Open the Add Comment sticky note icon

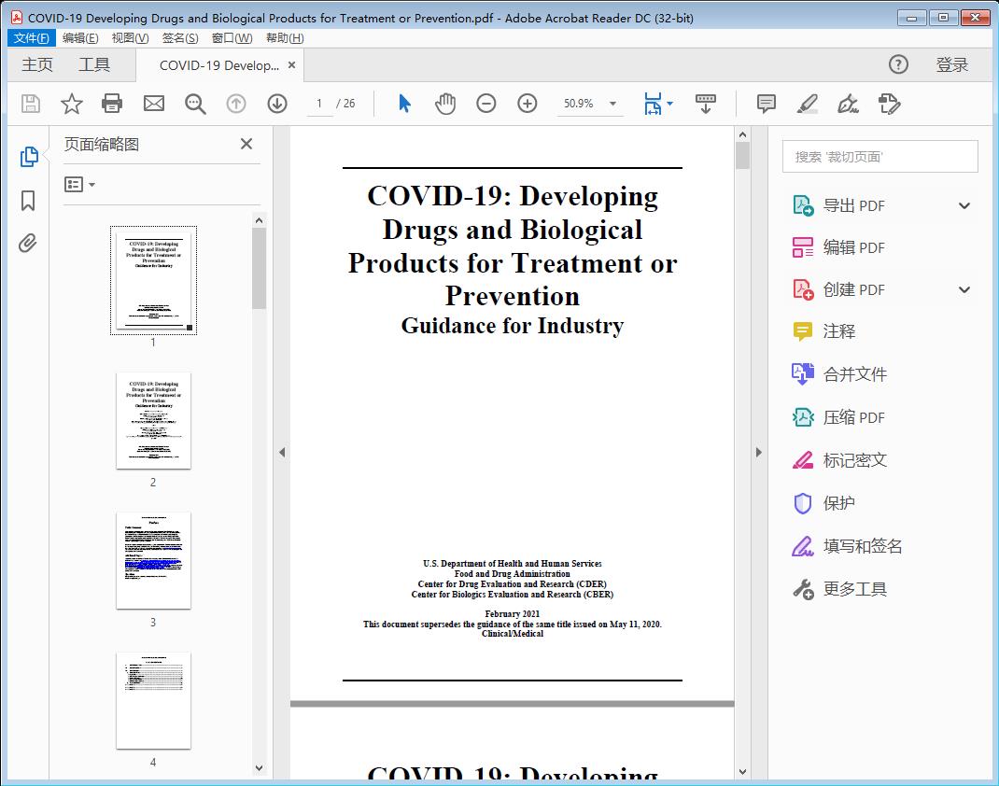click(x=766, y=104)
